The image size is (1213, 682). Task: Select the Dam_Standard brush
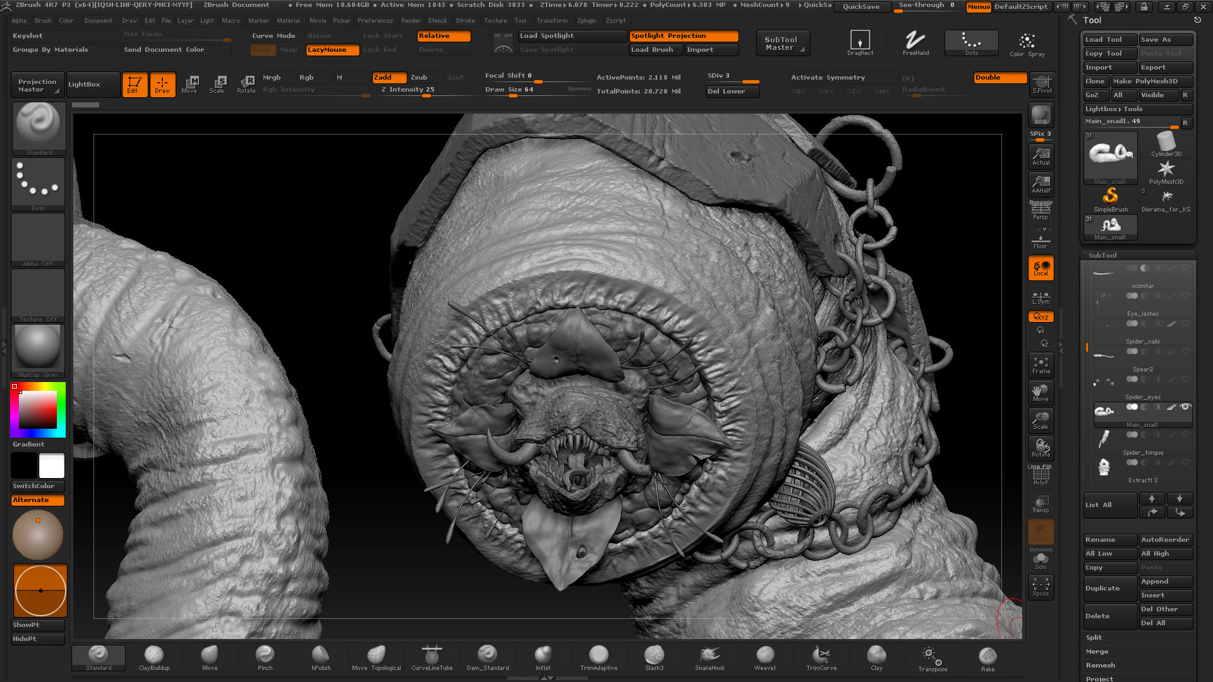[x=487, y=658]
